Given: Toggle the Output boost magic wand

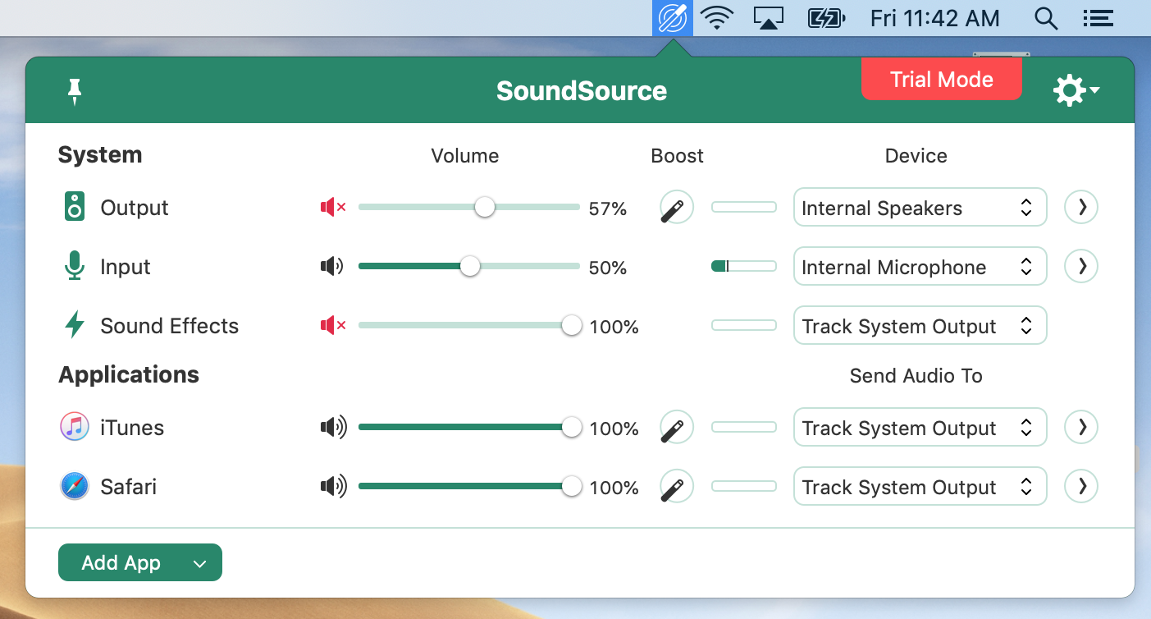Looking at the screenshot, I should tap(677, 208).
